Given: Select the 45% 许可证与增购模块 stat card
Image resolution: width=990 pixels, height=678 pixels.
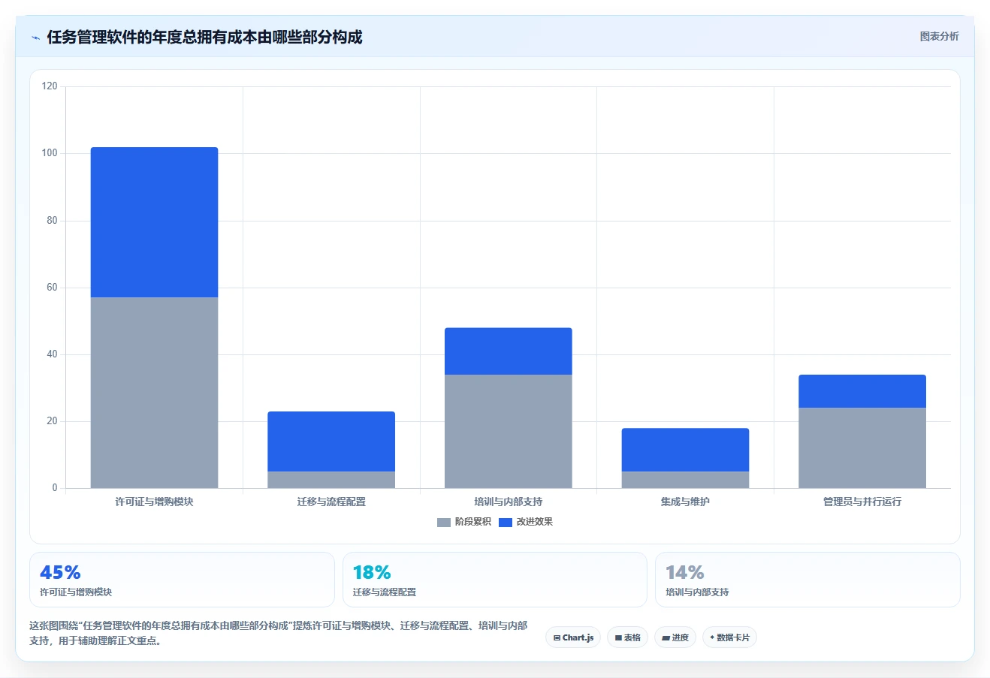Looking at the screenshot, I should (182, 580).
